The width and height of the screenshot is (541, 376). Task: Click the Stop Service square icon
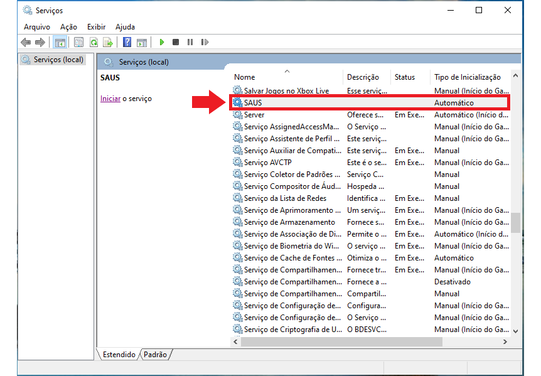[x=176, y=42]
